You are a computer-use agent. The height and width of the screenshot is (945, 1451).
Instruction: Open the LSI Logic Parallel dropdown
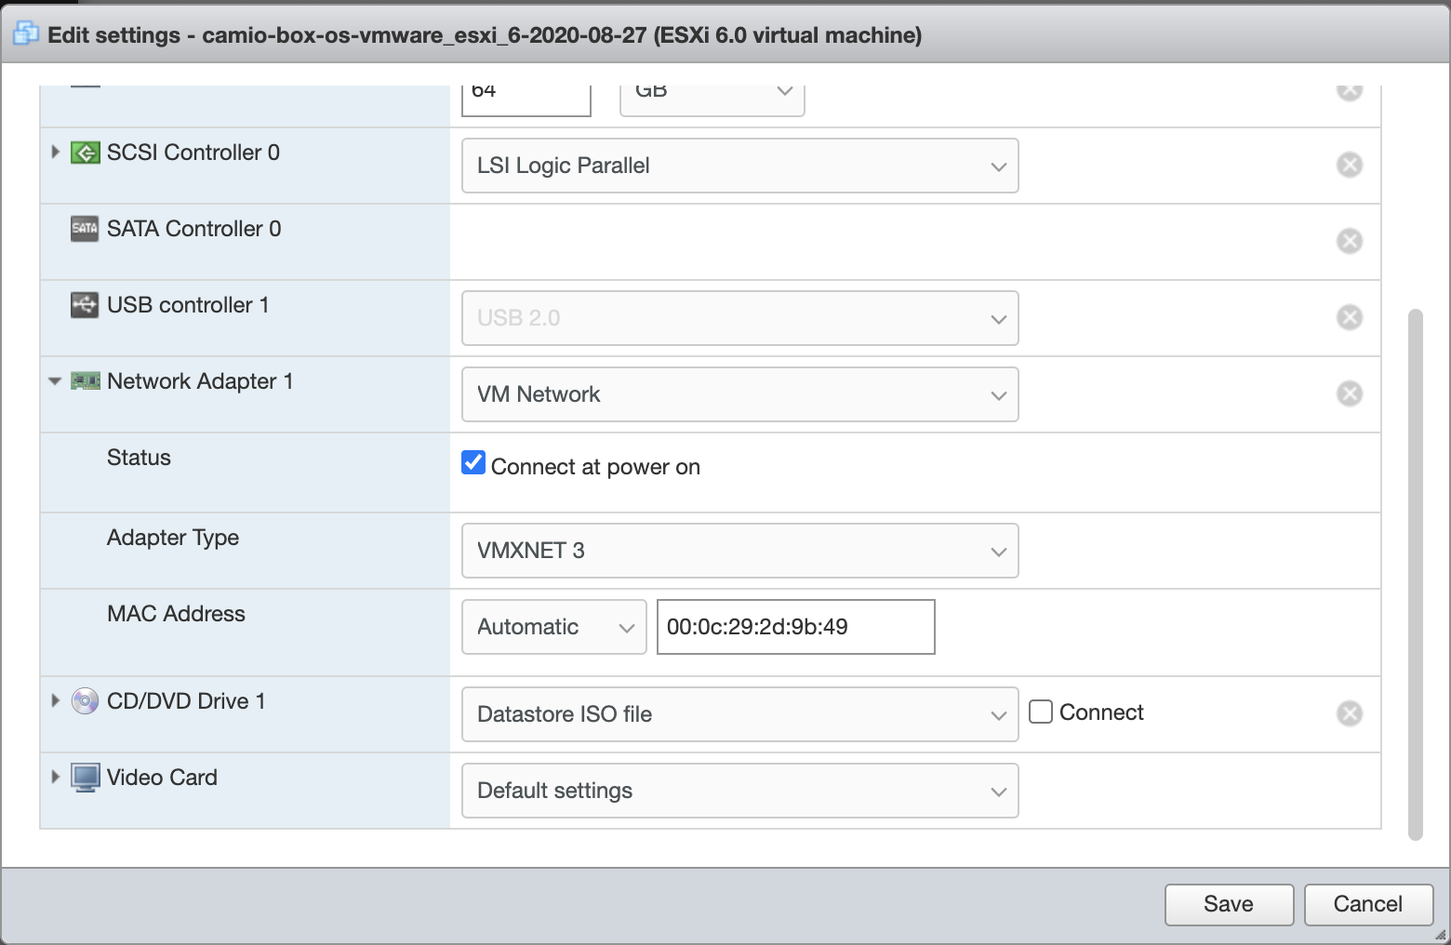click(739, 166)
